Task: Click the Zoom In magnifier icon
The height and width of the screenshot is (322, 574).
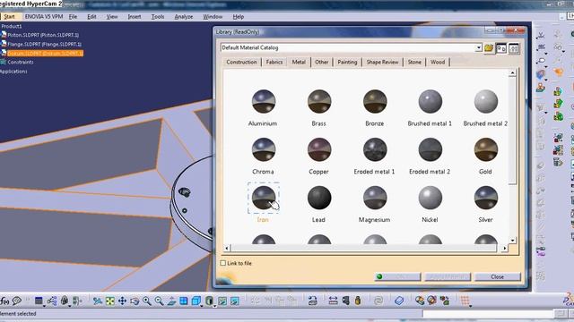Action: [147, 301]
